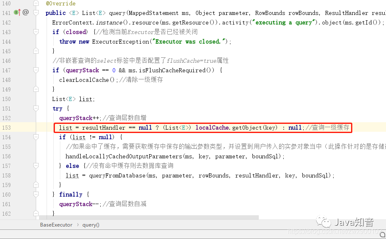Click the throw keyword on line 144
386x239 pixels.
coord(67,42)
